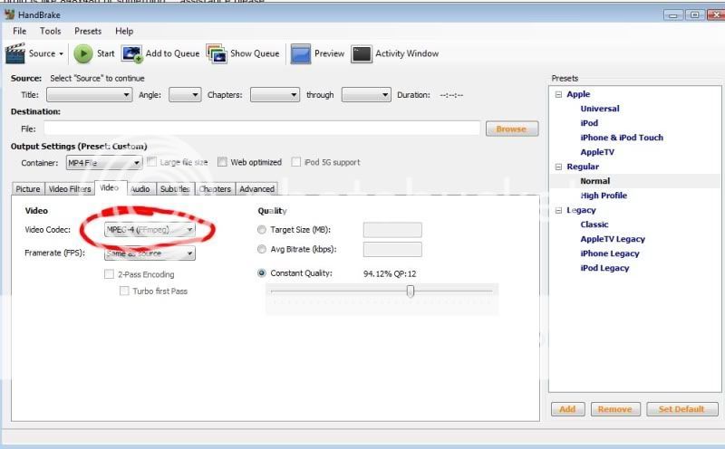The image size is (725, 449).
Task: Select the iPhone Legacy preset
Action: [610, 253]
